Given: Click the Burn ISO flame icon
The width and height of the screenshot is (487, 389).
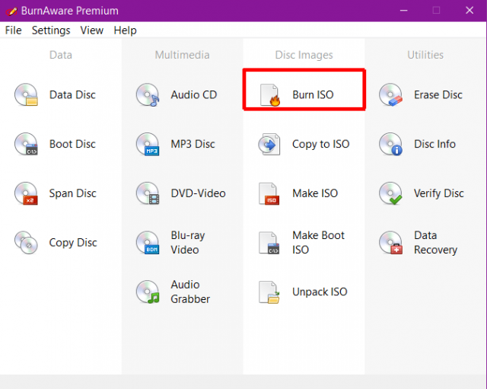Looking at the screenshot, I should click(x=269, y=94).
